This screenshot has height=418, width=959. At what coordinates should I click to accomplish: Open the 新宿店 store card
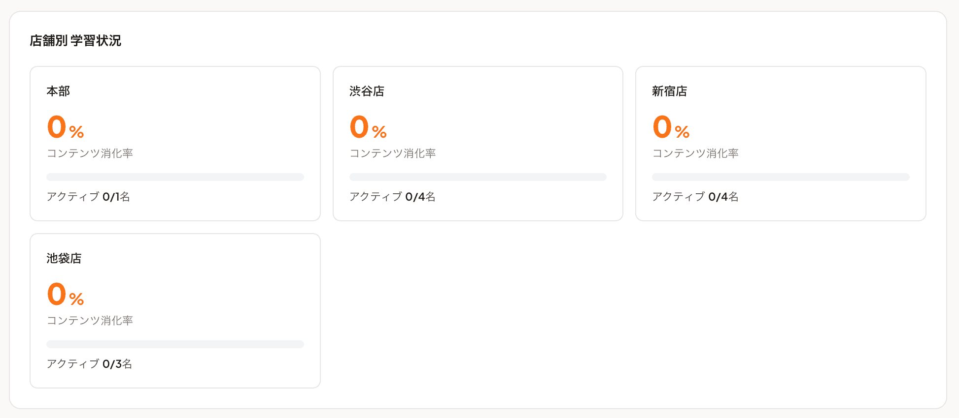click(x=780, y=143)
